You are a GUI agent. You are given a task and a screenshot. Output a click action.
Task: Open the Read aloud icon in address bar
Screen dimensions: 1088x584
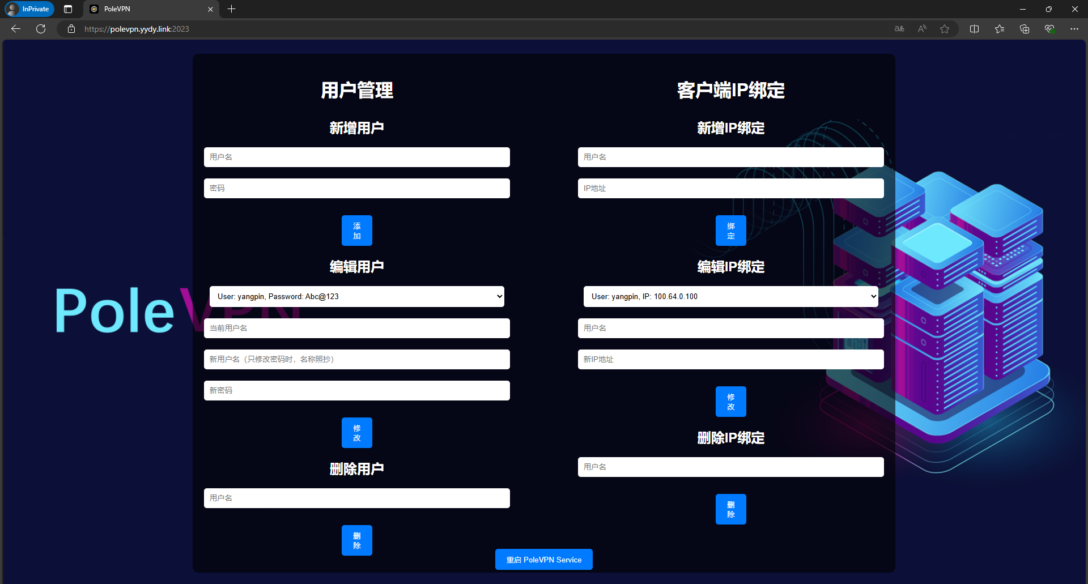click(922, 29)
